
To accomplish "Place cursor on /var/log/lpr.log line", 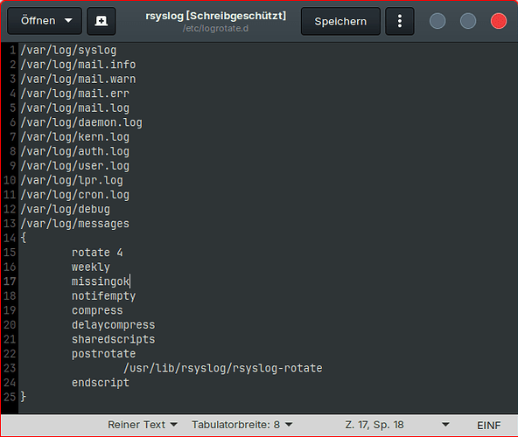I will tap(72, 181).
